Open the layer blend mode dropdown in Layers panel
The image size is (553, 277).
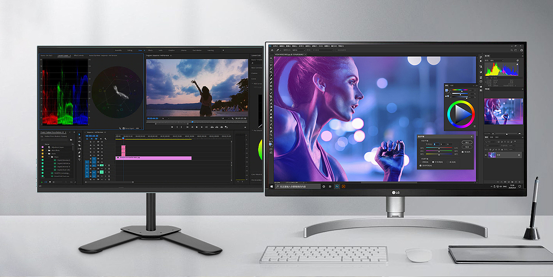(492, 146)
